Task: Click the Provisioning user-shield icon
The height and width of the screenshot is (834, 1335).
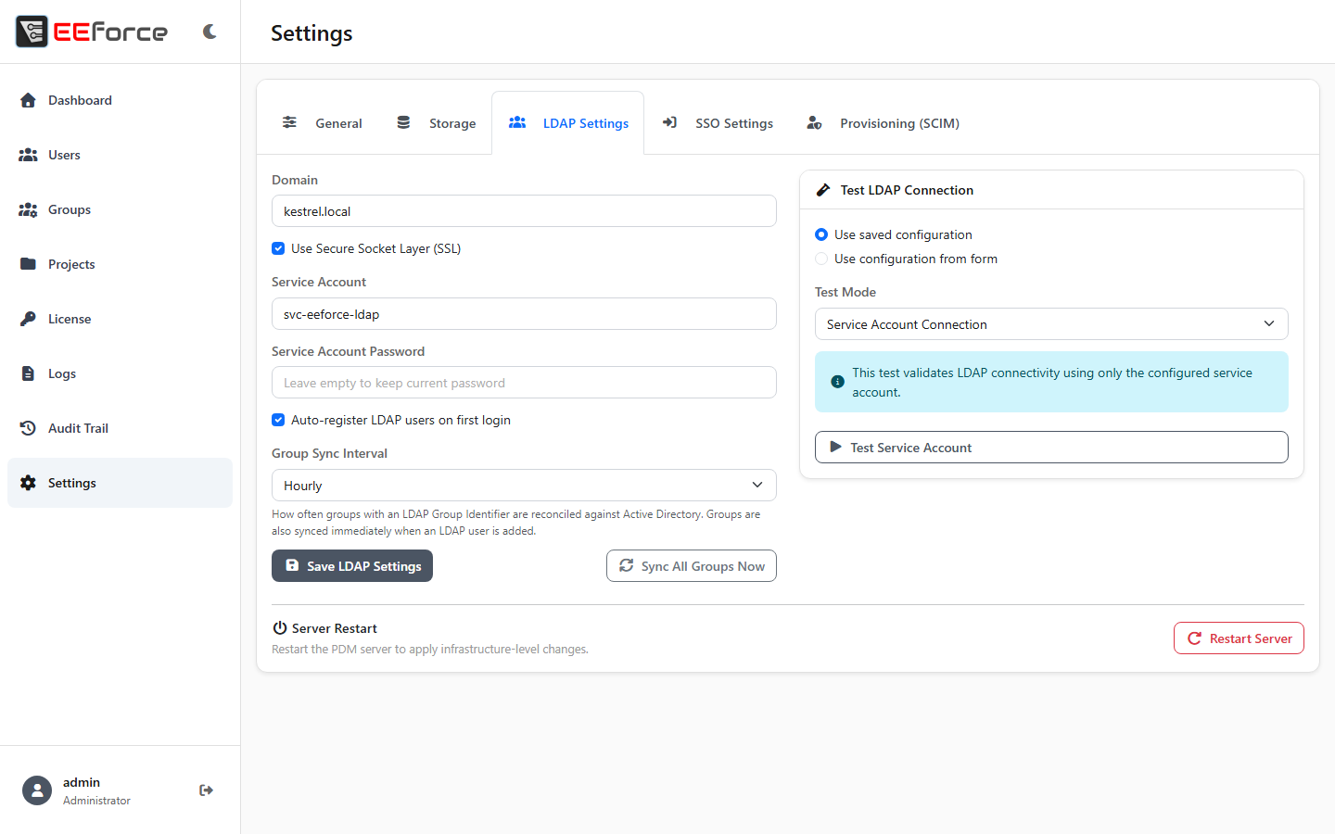Action: tap(814, 122)
